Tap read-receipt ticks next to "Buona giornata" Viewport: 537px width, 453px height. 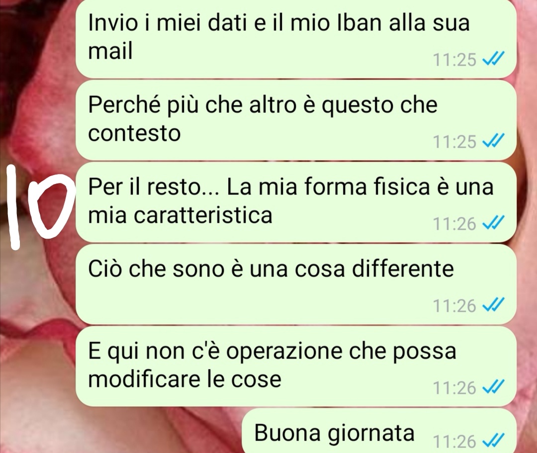[x=493, y=441]
